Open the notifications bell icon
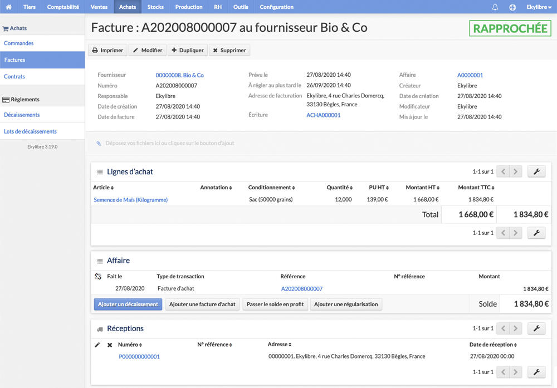Viewport: 557px width, 388px height. coord(495,7)
